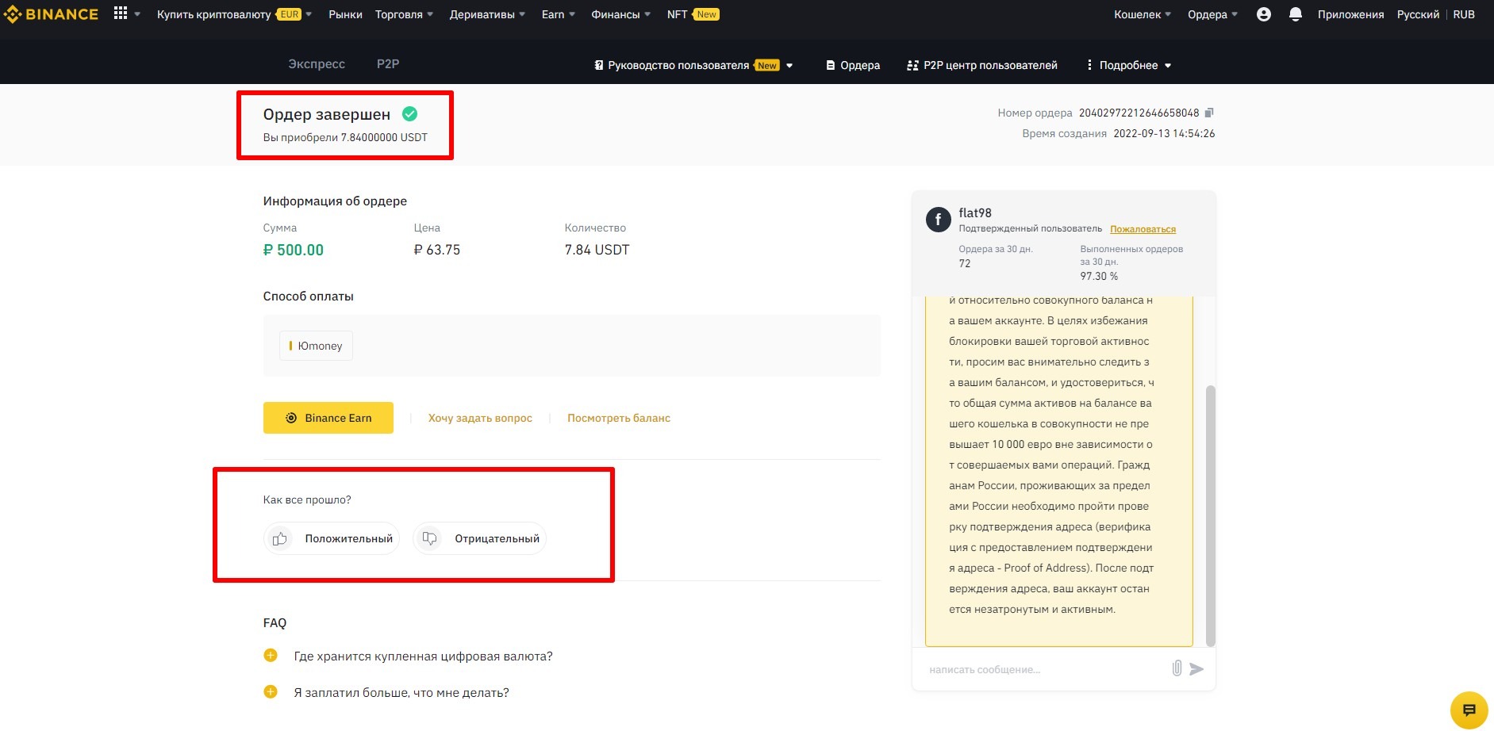The width and height of the screenshot is (1494, 731).
Task: Open the user profile account icon
Action: (x=1263, y=14)
